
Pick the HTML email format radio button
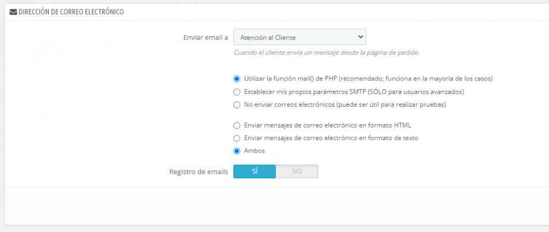coord(237,125)
